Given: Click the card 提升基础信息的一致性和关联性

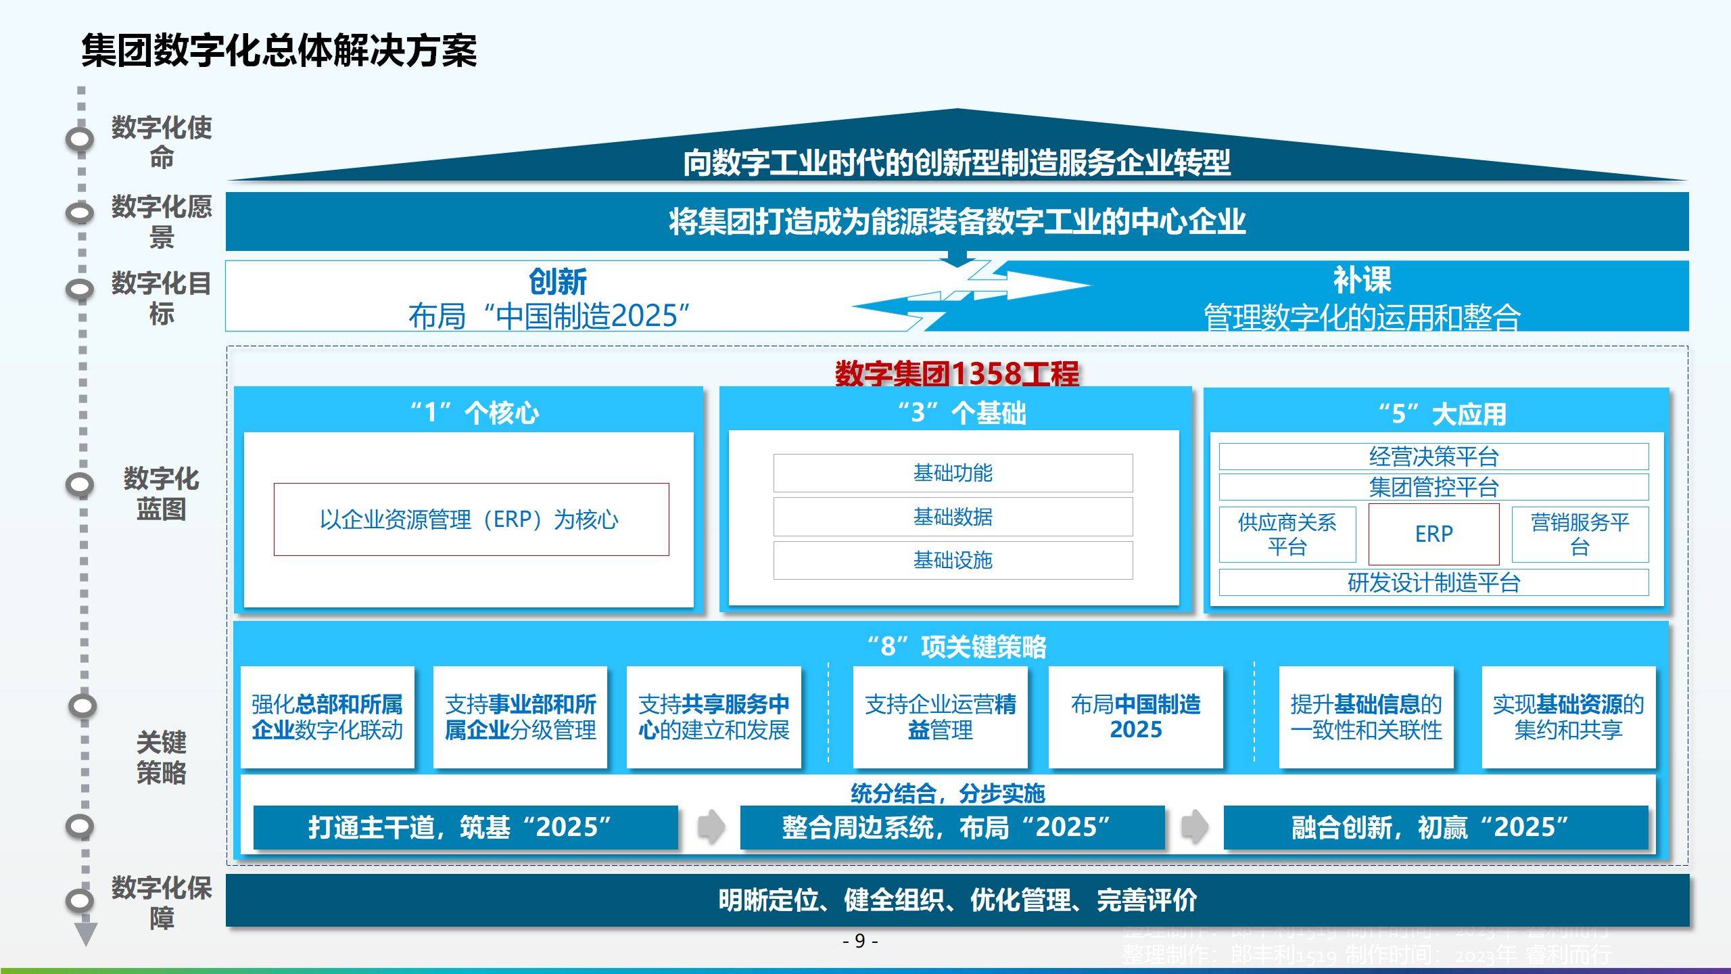Looking at the screenshot, I should (1366, 717).
